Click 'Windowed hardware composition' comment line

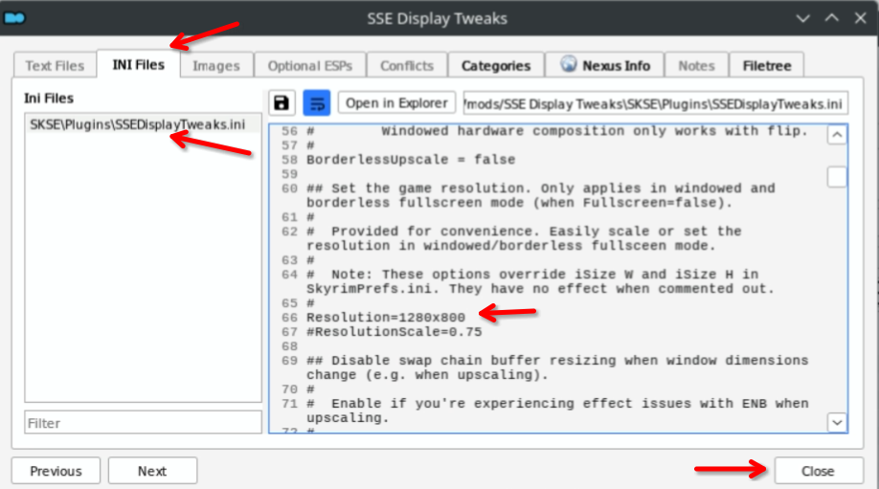point(557,131)
